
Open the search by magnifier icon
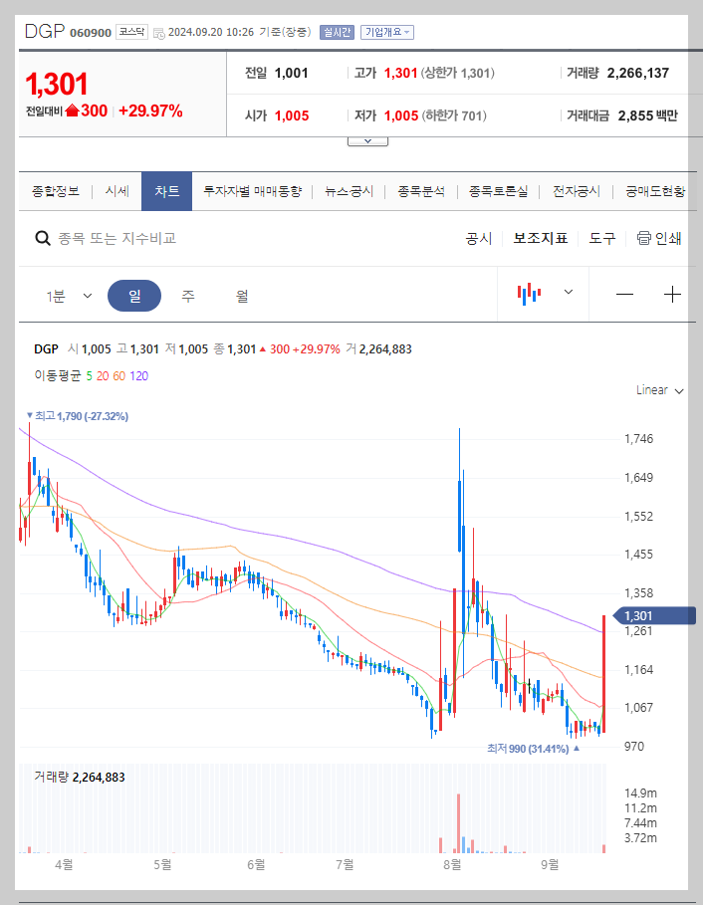coord(43,239)
